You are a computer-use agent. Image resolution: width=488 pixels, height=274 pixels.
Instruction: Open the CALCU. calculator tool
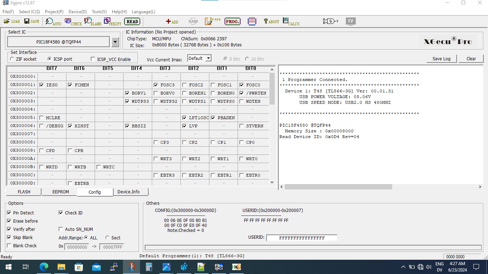tap(292, 22)
